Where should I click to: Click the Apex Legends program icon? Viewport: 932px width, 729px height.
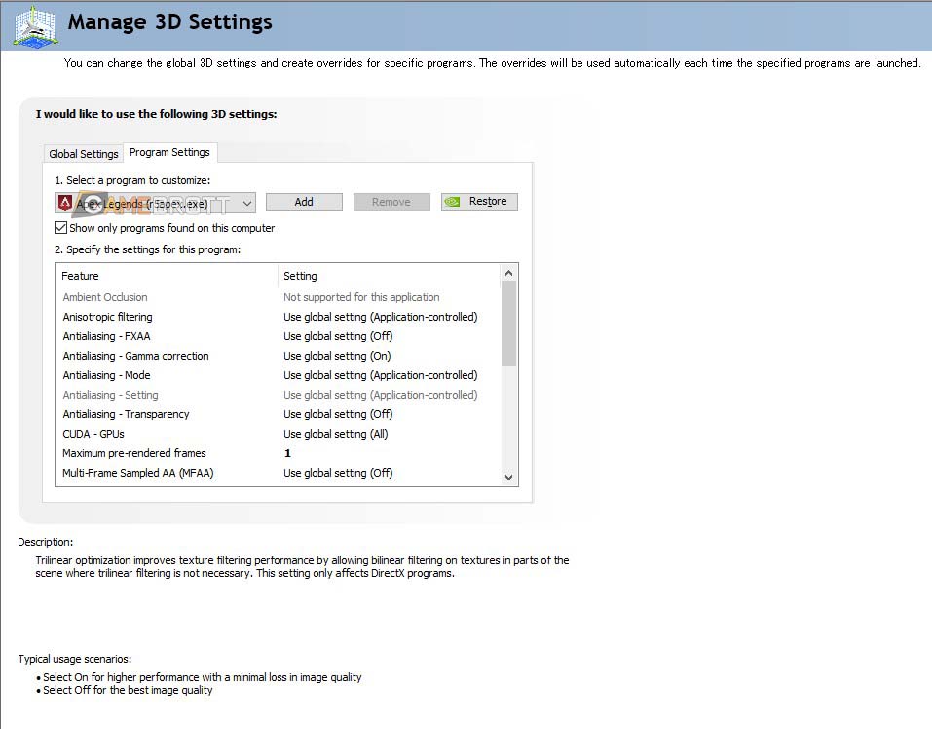[x=65, y=203]
